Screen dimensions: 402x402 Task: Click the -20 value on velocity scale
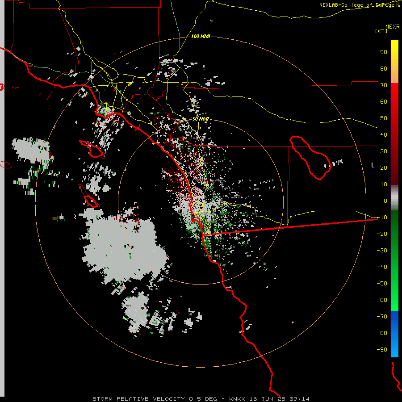tap(382, 234)
